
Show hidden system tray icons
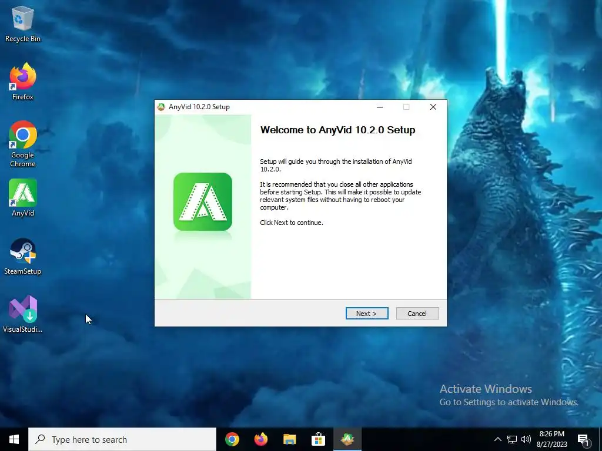coord(497,439)
